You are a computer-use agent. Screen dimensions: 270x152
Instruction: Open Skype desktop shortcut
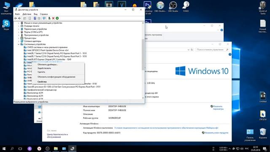coord(6,25)
